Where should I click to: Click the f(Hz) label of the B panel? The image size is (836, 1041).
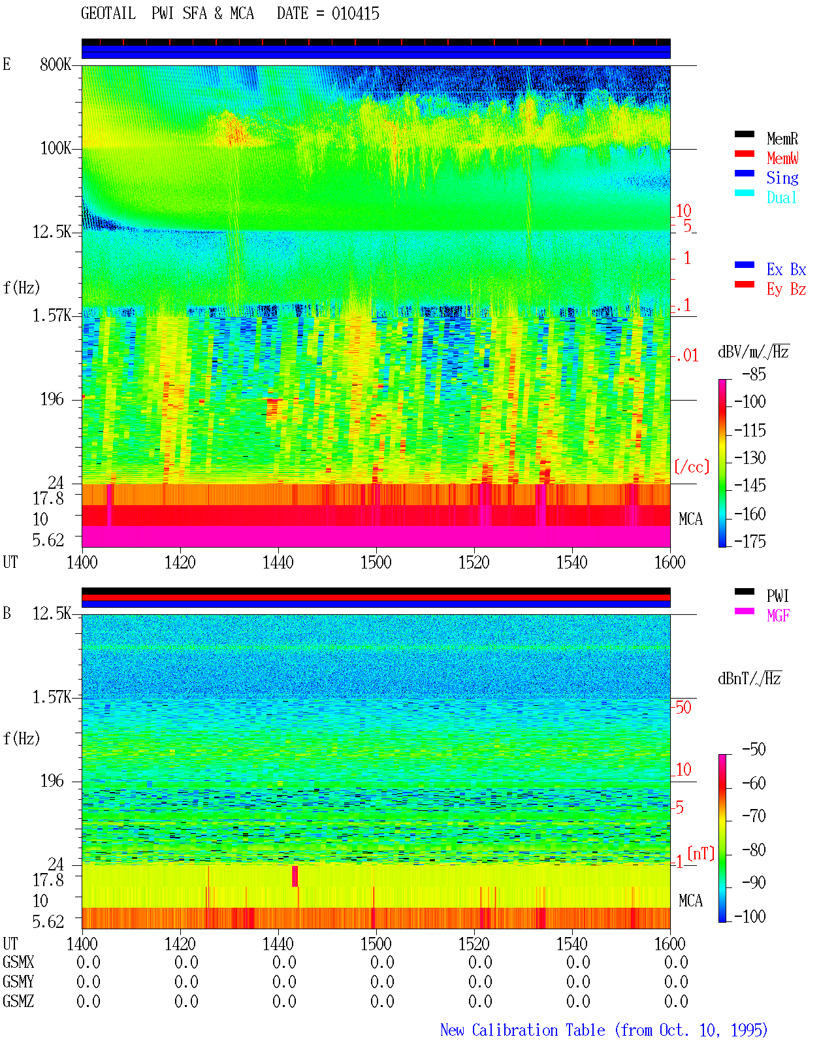22,738
